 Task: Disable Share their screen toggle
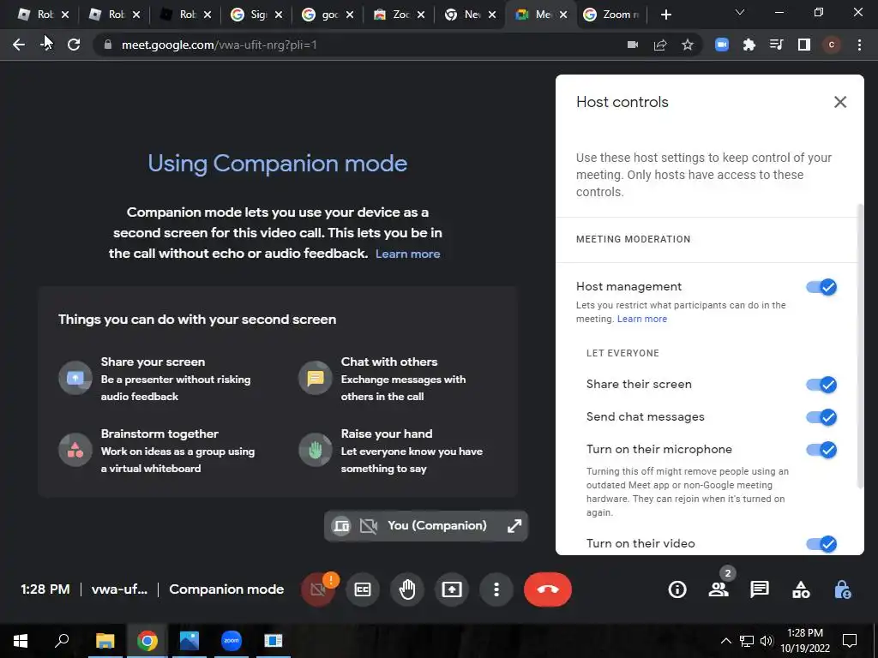[821, 385]
